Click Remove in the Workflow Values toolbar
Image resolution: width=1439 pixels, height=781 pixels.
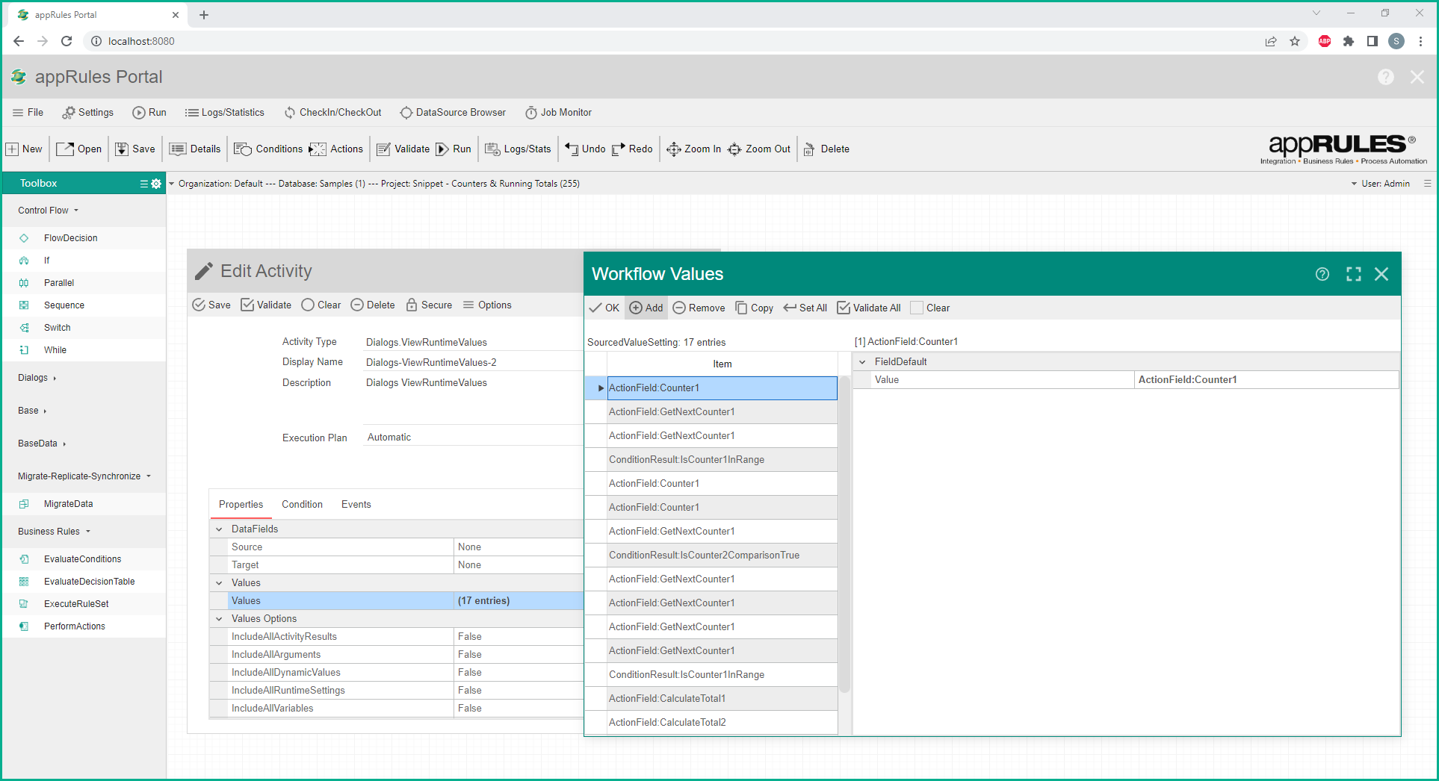click(699, 308)
